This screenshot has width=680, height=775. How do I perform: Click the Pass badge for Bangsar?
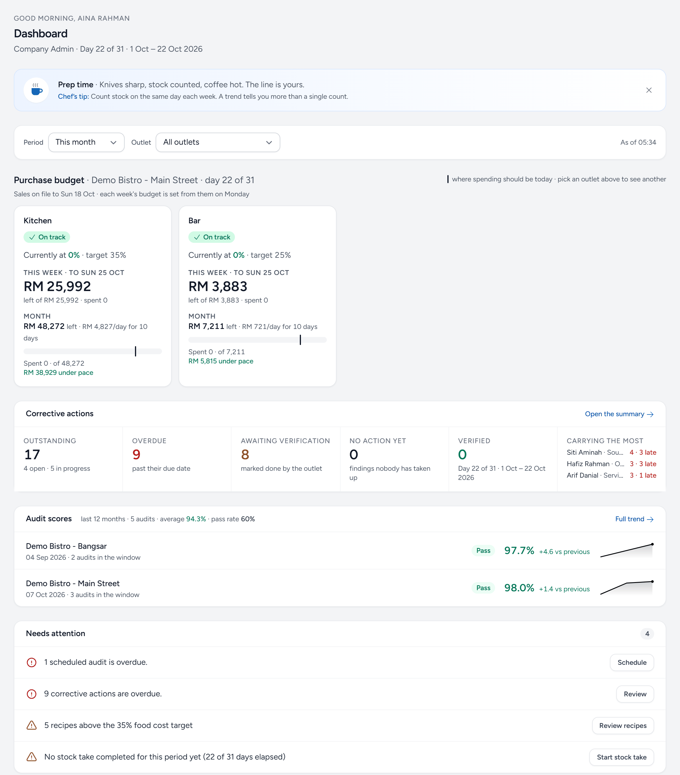tap(483, 551)
